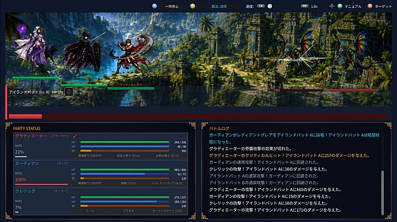The height and width of the screenshot is (222, 397).
Task: Click クレリック's green HP bar
Action: [124, 197]
